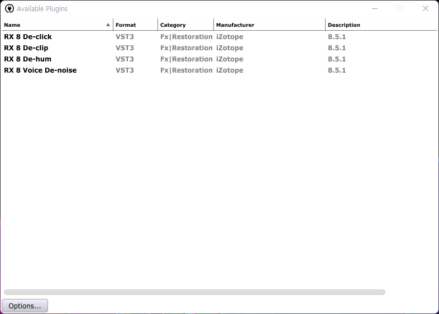Sort by the Format column header
The width and height of the screenshot is (439, 314).
136,25
